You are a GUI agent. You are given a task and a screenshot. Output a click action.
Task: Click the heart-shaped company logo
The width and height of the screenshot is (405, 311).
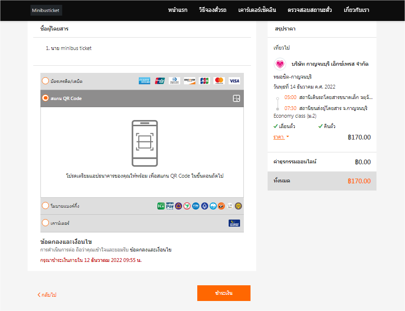280,63
